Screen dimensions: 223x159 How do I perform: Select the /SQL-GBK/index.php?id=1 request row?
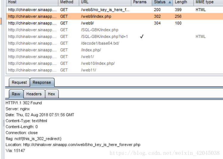click(x=115, y=36)
